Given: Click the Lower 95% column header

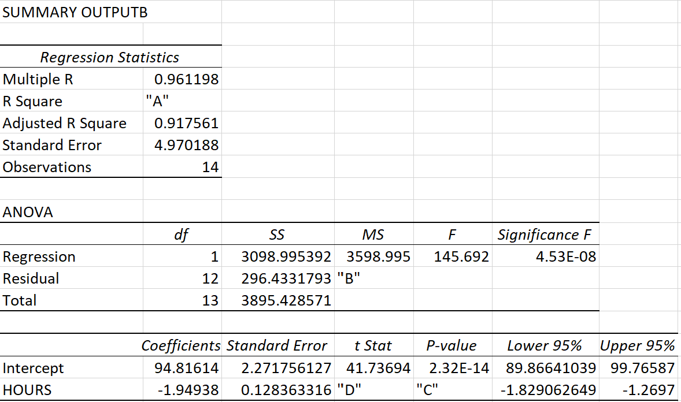Looking at the screenshot, I should [545, 346].
